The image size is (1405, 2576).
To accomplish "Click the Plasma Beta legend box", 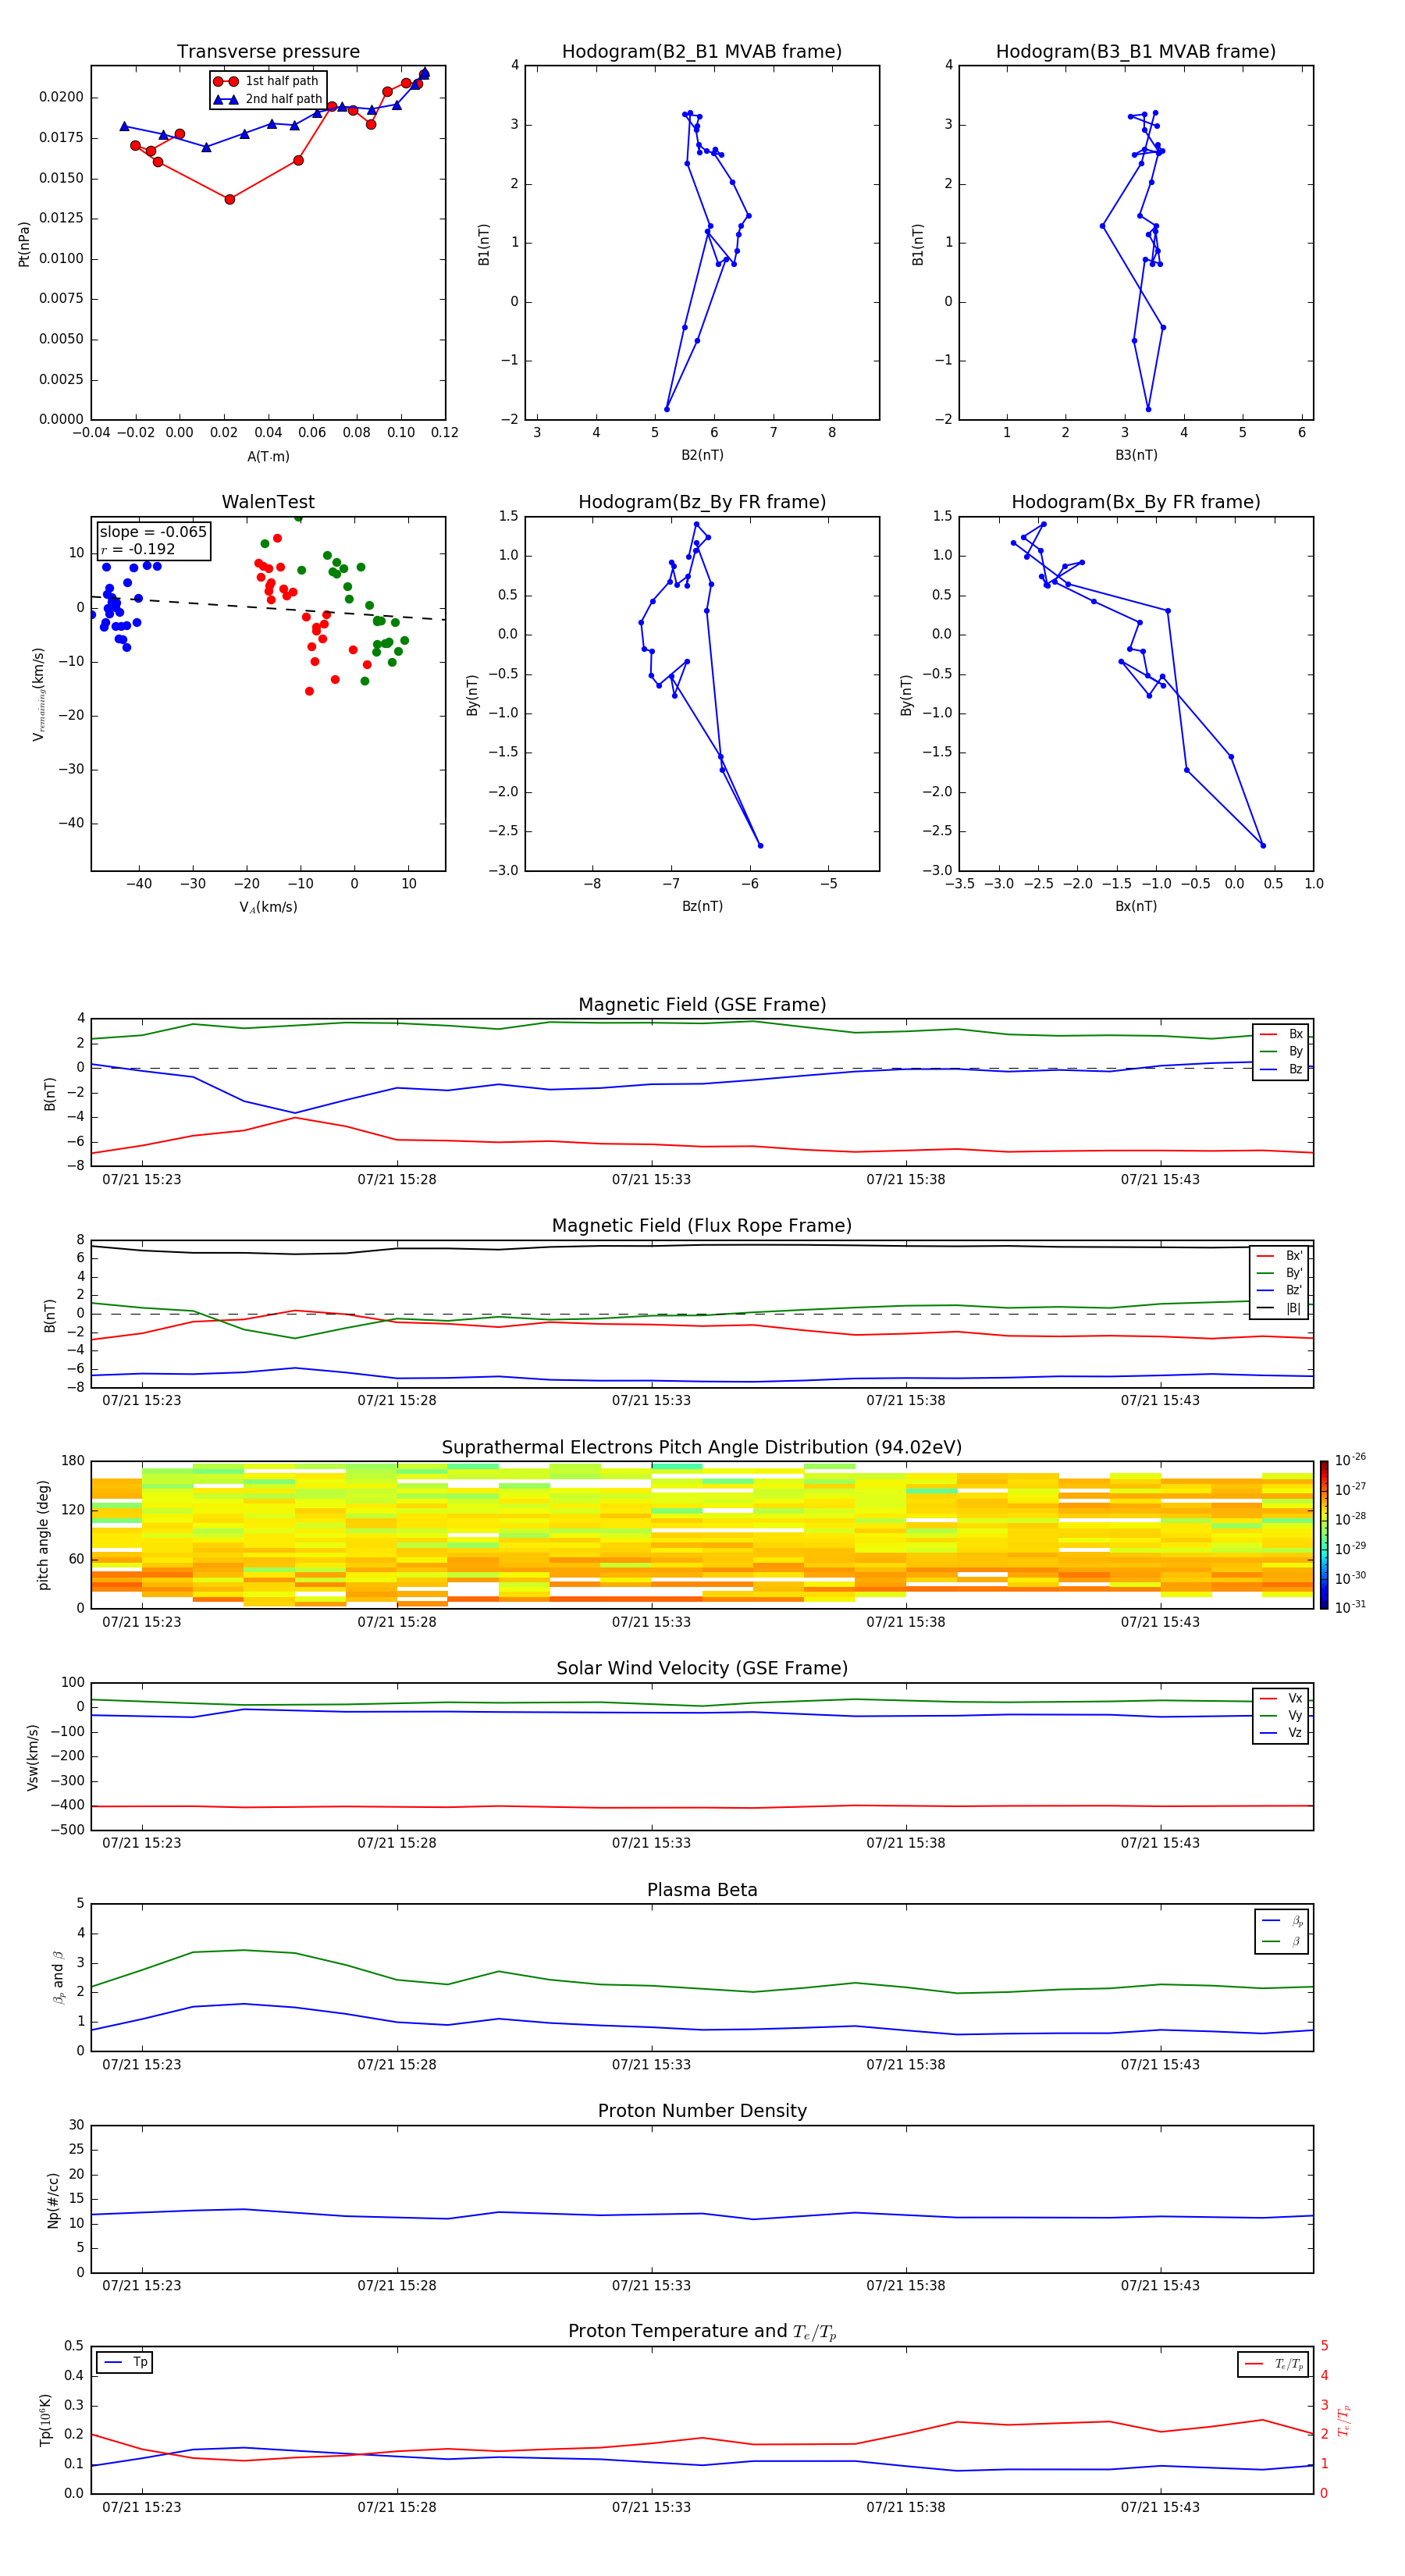I will (1281, 1931).
